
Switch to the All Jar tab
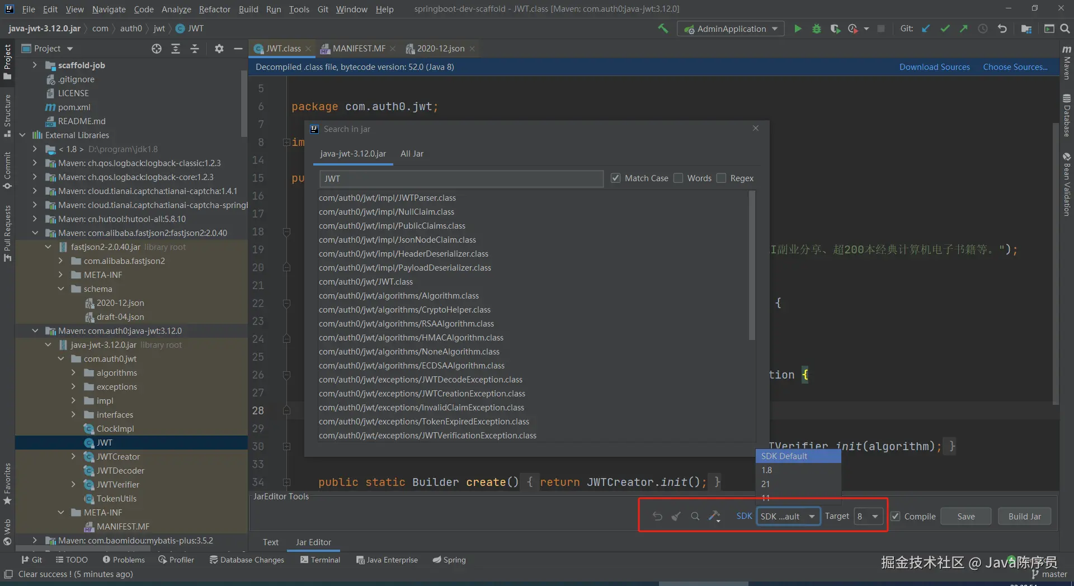coord(412,154)
